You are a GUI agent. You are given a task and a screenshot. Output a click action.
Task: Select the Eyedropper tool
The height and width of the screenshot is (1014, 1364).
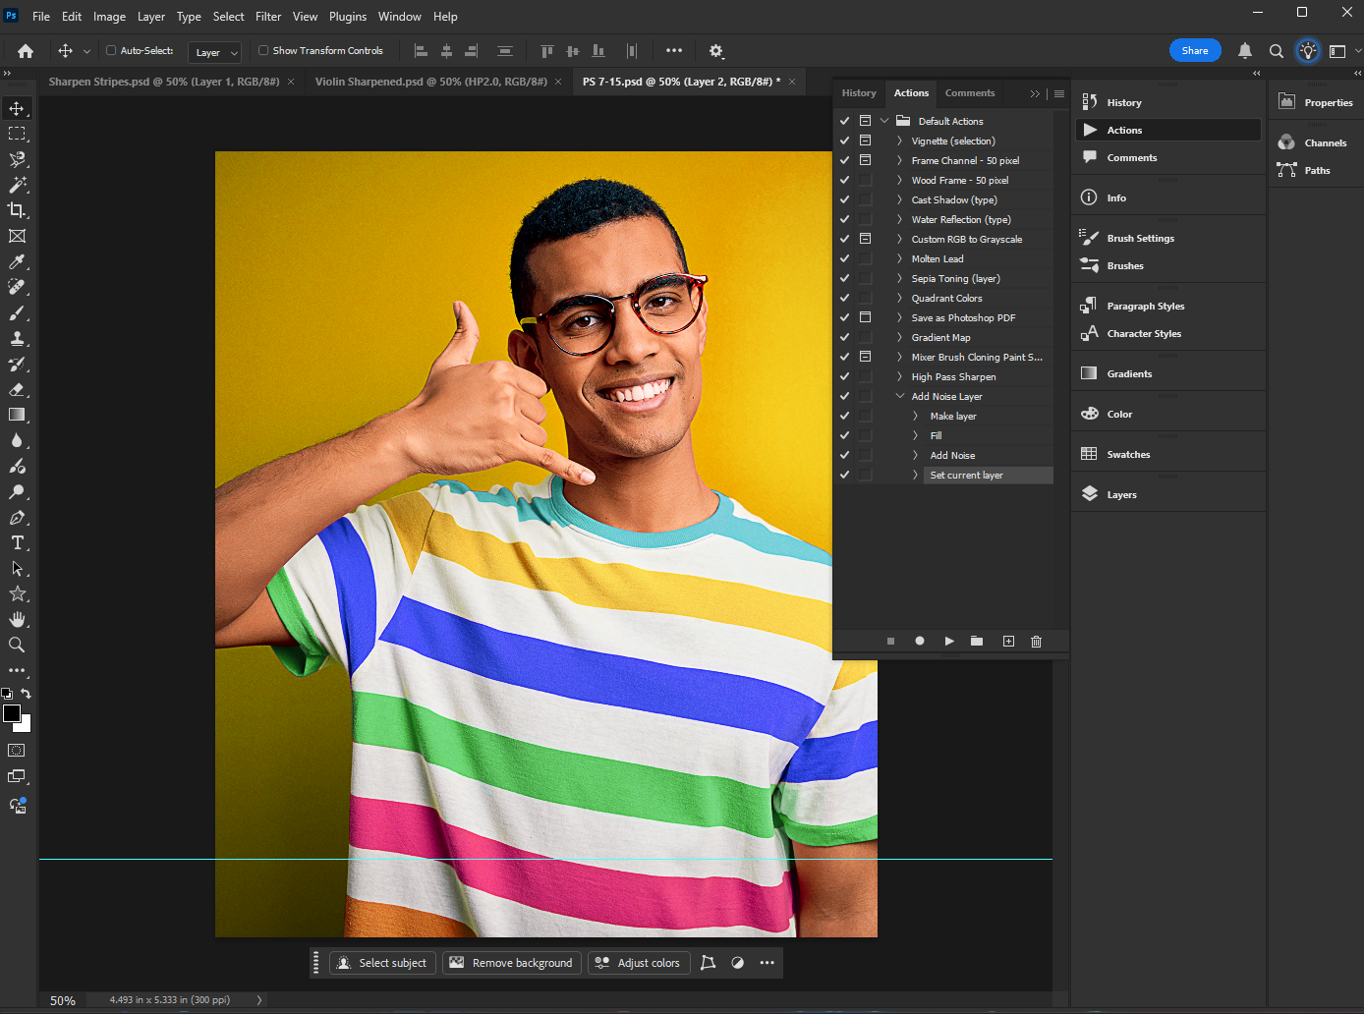17,262
